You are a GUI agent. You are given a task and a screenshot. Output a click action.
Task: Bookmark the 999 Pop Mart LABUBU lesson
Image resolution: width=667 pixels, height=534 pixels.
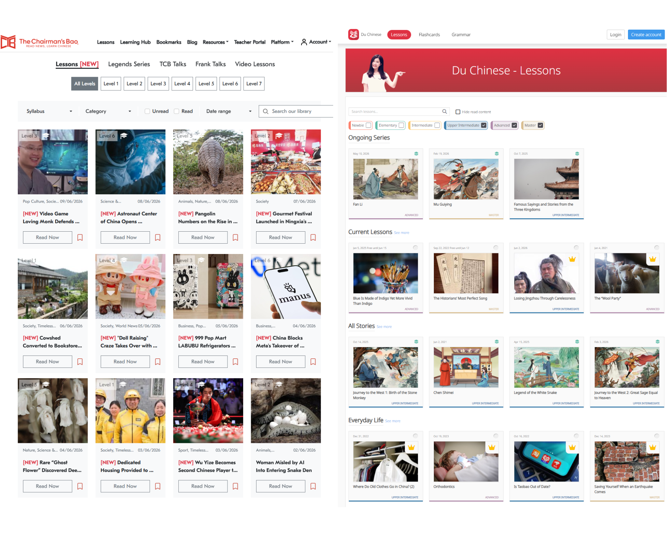235,362
